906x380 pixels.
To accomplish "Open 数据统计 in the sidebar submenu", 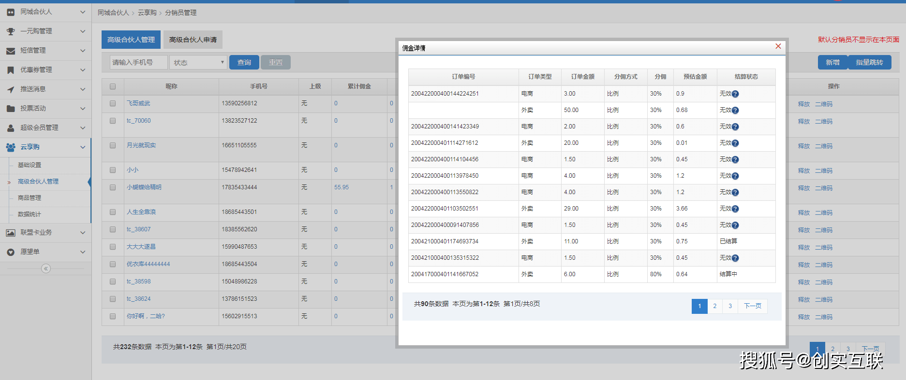I will tap(30, 214).
